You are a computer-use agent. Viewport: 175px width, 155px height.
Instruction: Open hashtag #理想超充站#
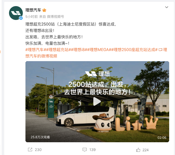coord(56,50)
